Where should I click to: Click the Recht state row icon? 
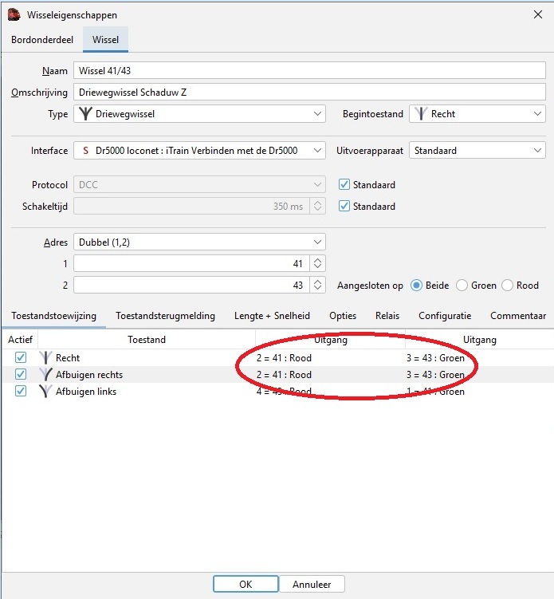(45, 358)
